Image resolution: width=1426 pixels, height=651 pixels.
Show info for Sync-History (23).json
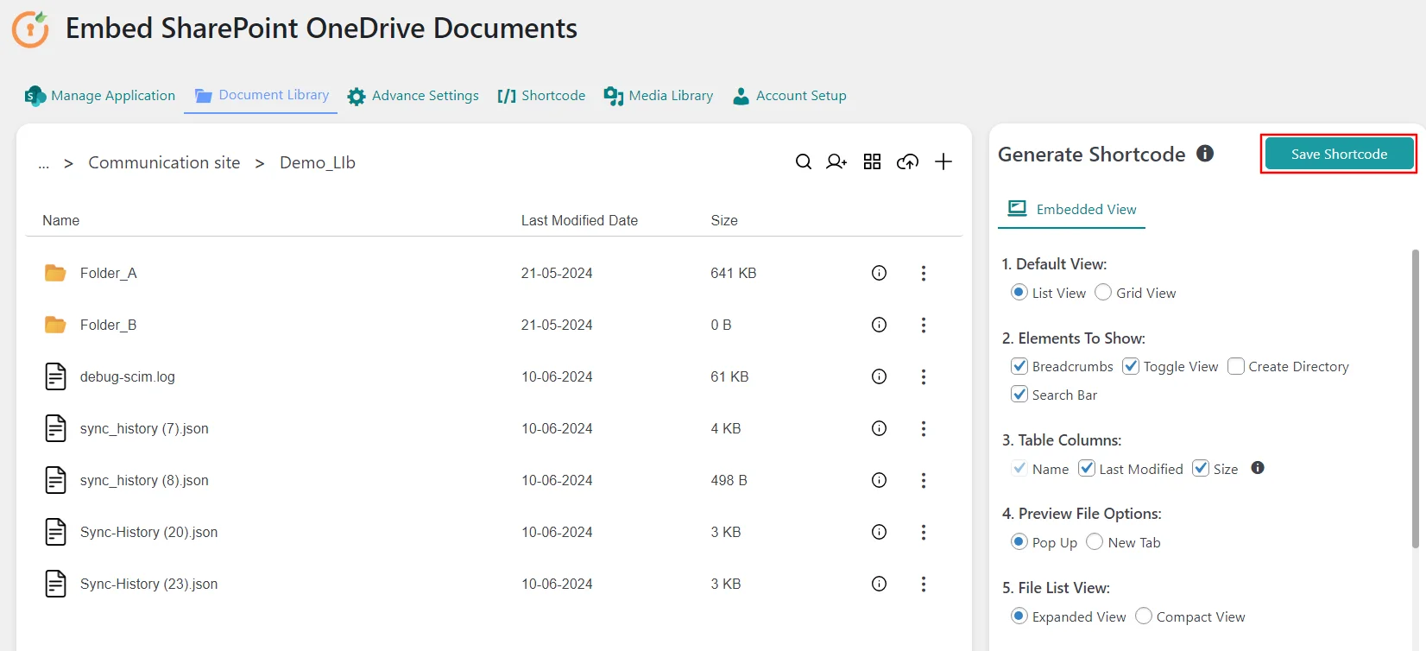[x=880, y=584]
